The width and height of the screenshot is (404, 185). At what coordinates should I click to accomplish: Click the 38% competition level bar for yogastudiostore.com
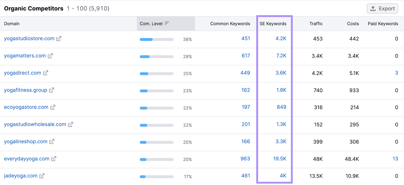pyautogui.click(x=157, y=39)
